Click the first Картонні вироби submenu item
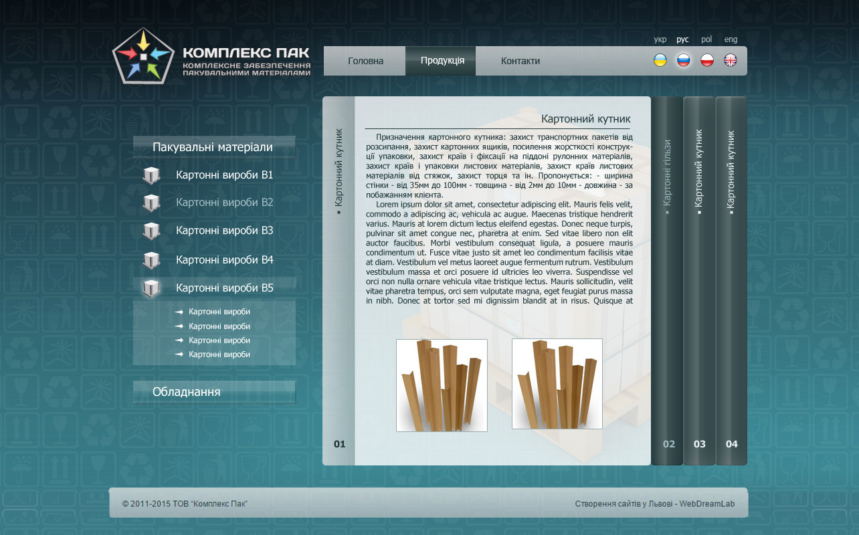The image size is (859, 535). [x=219, y=312]
